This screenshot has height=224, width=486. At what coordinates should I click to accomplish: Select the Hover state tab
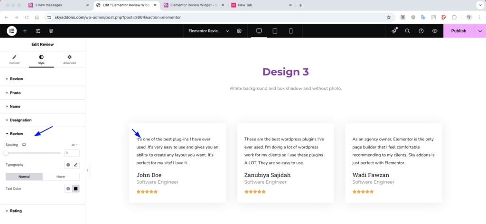tap(61, 177)
